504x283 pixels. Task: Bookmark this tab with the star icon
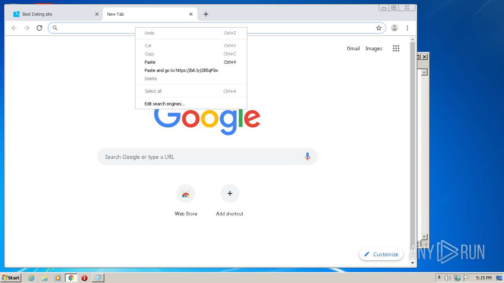379,28
